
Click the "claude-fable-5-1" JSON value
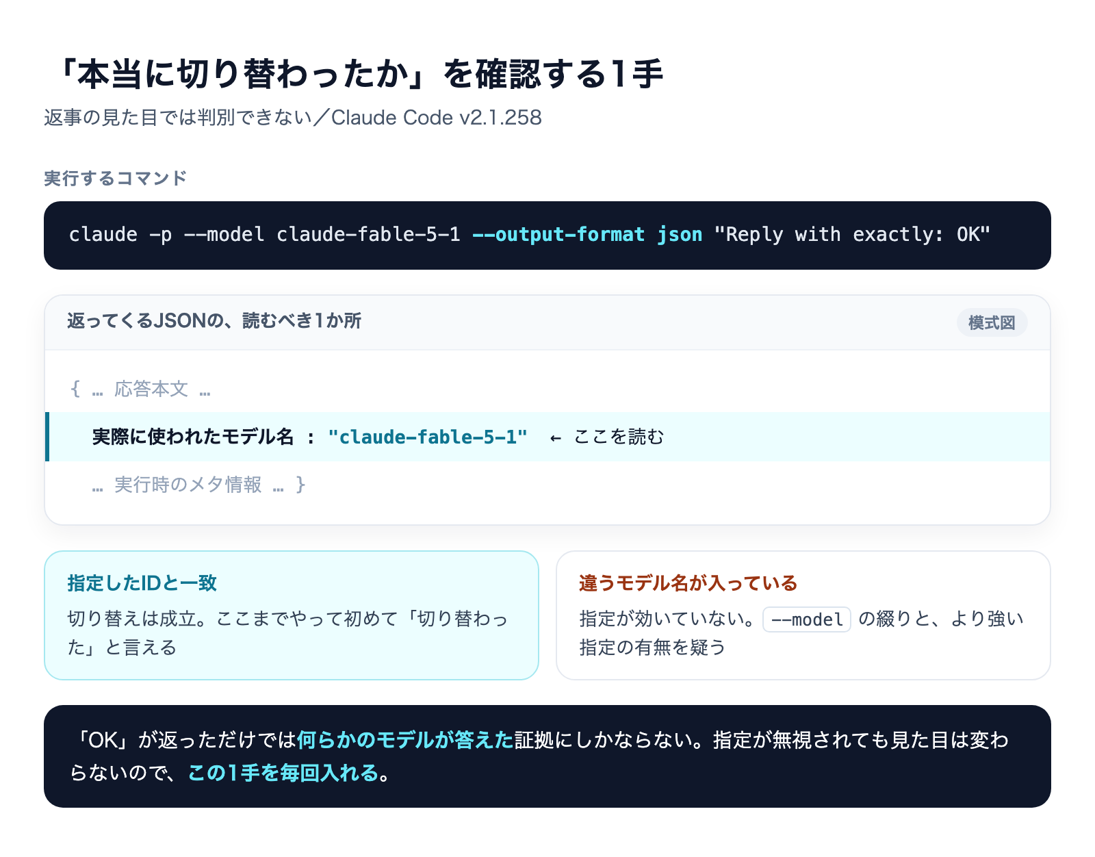pos(428,437)
